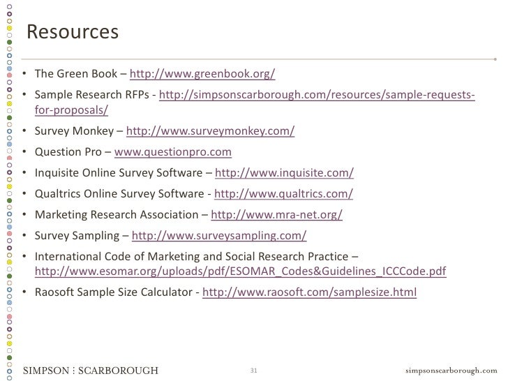
Task: Click the 'Survey Sampling' label
Action: point(77,236)
